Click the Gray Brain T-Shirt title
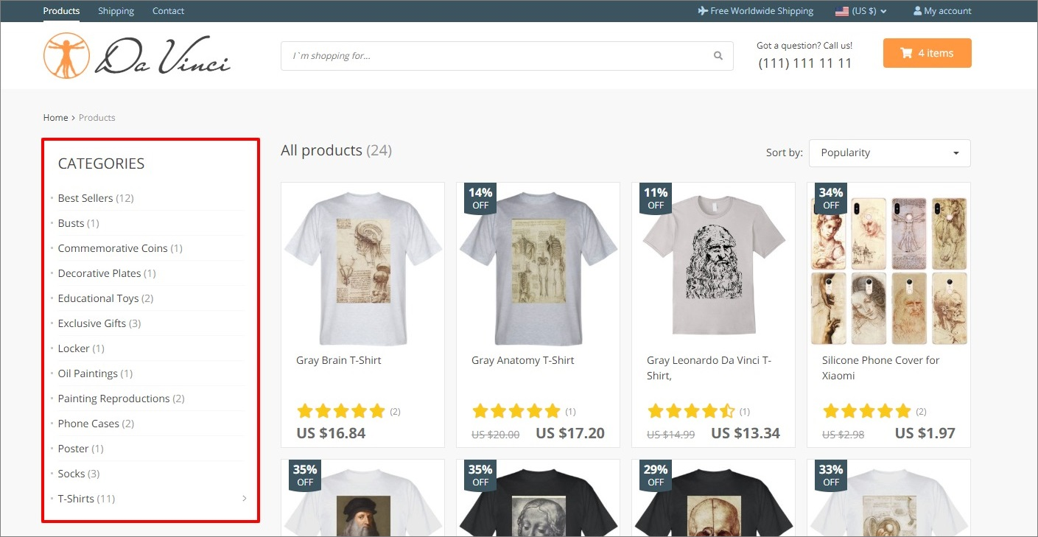Viewport: 1038px width, 537px height. point(339,360)
